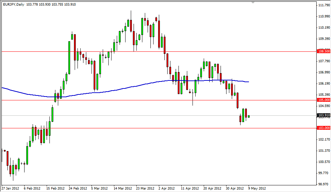Select the 105.000 red price label

[x=323, y=100]
